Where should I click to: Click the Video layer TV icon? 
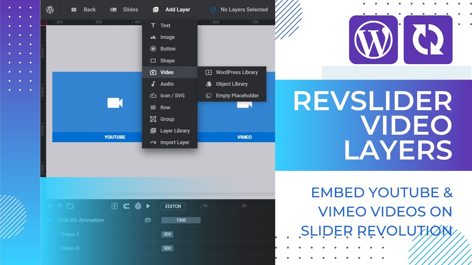pyautogui.click(x=153, y=72)
